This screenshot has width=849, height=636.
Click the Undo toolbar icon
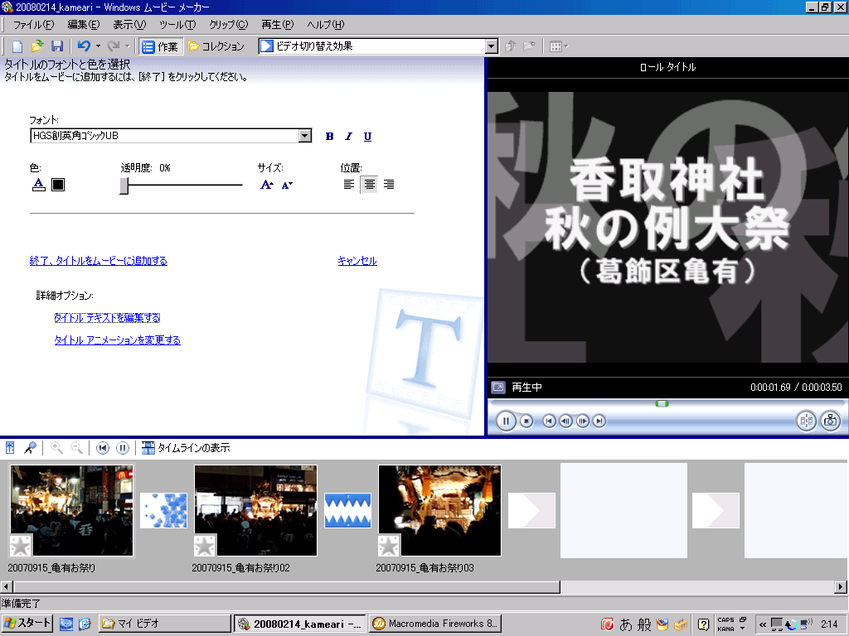pyautogui.click(x=83, y=46)
